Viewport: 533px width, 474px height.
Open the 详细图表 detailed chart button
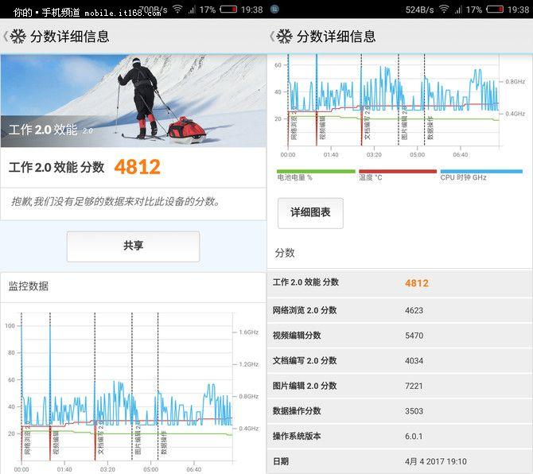pyautogui.click(x=310, y=213)
